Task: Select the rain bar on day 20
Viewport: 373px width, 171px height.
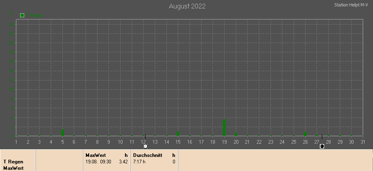Action: [x=236, y=134]
